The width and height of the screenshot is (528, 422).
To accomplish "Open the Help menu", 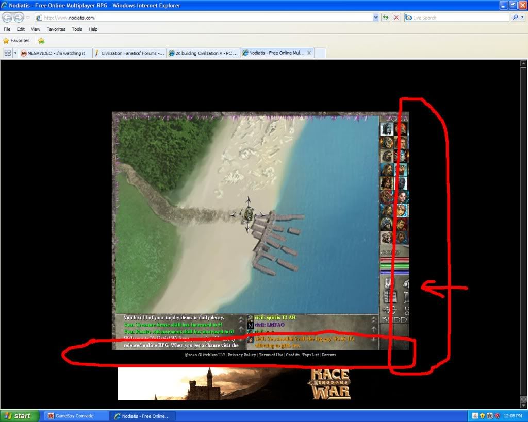I will 93,29.
